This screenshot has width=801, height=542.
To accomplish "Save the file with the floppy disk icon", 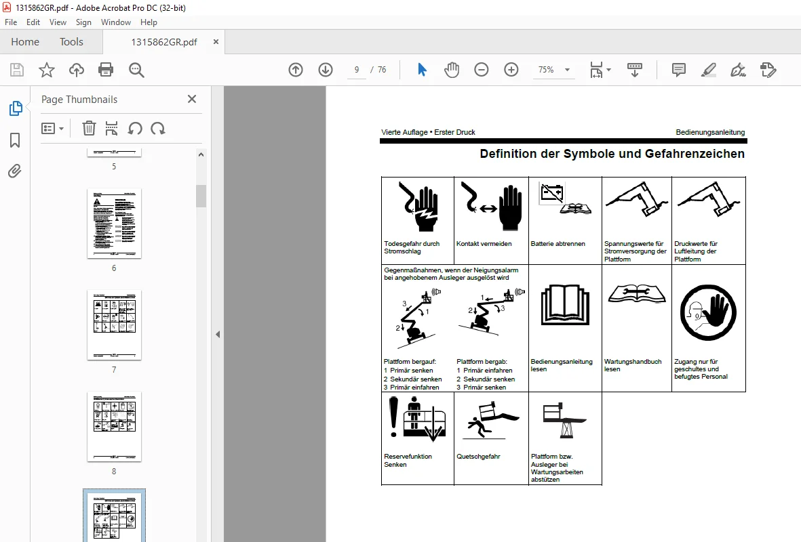I will (17, 70).
